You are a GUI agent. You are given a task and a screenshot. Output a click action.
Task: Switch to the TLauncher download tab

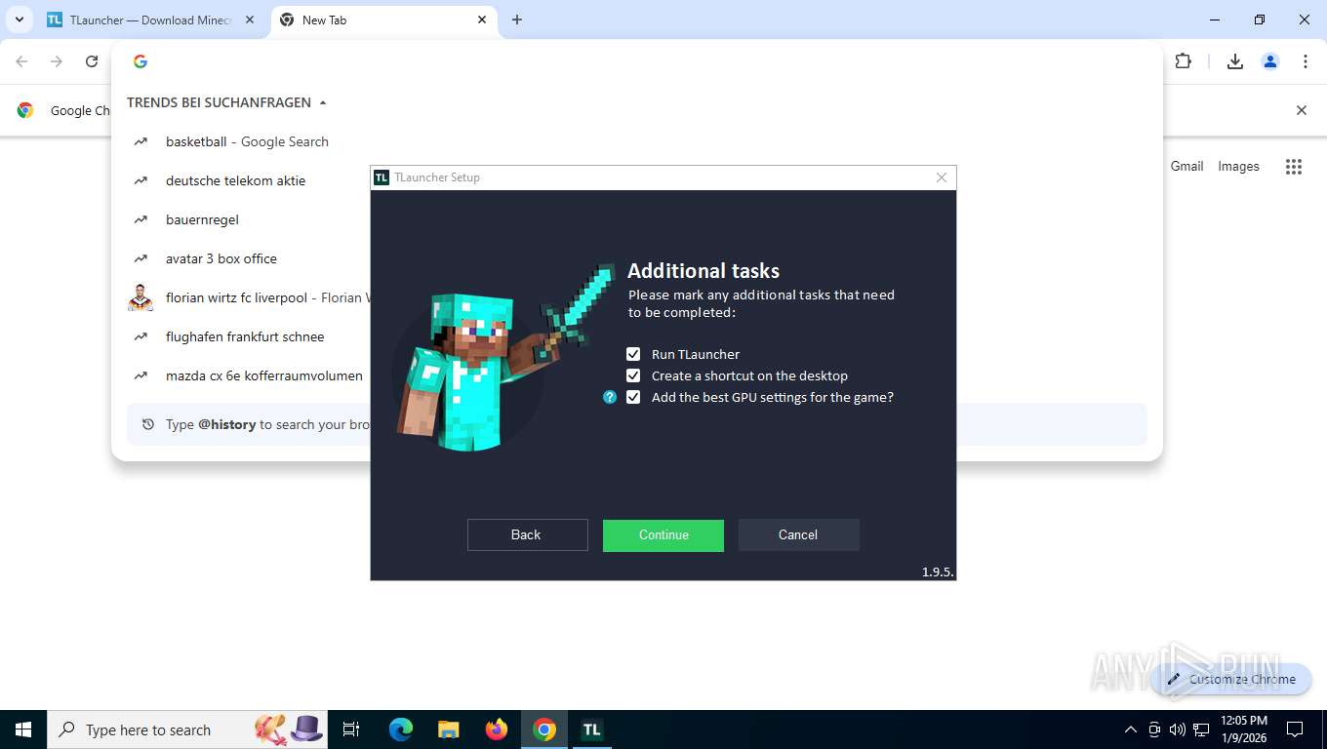click(x=151, y=20)
